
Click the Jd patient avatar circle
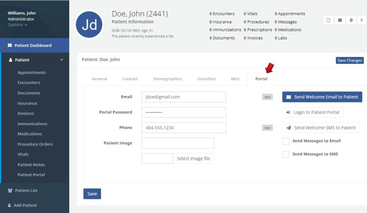coord(89,25)
